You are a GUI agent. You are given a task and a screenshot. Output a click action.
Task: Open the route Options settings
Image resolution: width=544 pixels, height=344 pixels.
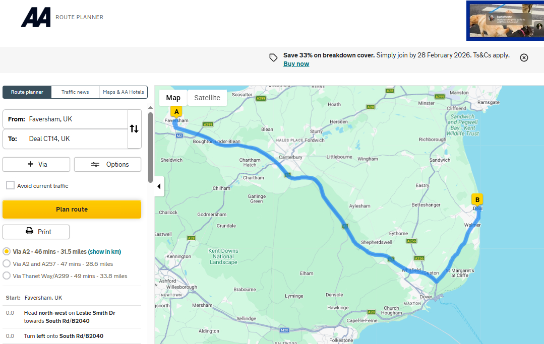pos(107,164)
